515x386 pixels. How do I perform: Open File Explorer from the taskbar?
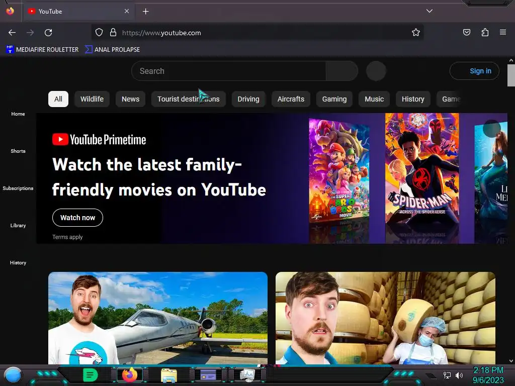coord(169,375)
